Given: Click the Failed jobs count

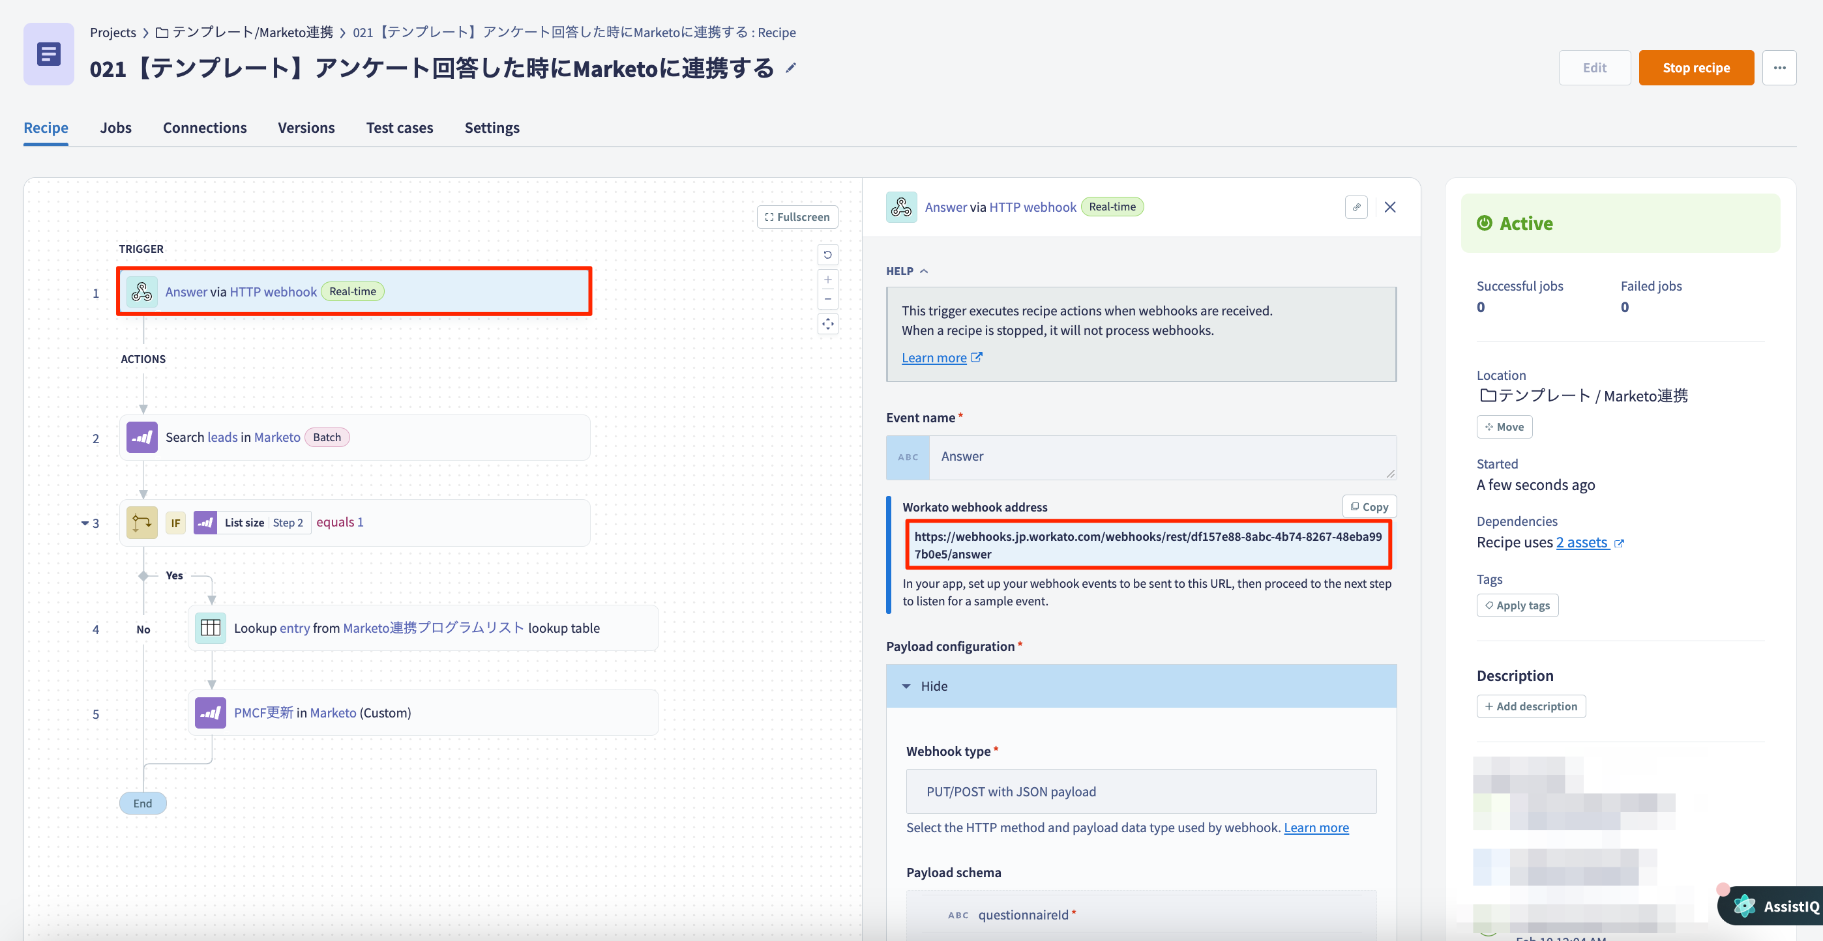Looking at the screenshot, I should pyautogui.click(x=1625, y=307).
